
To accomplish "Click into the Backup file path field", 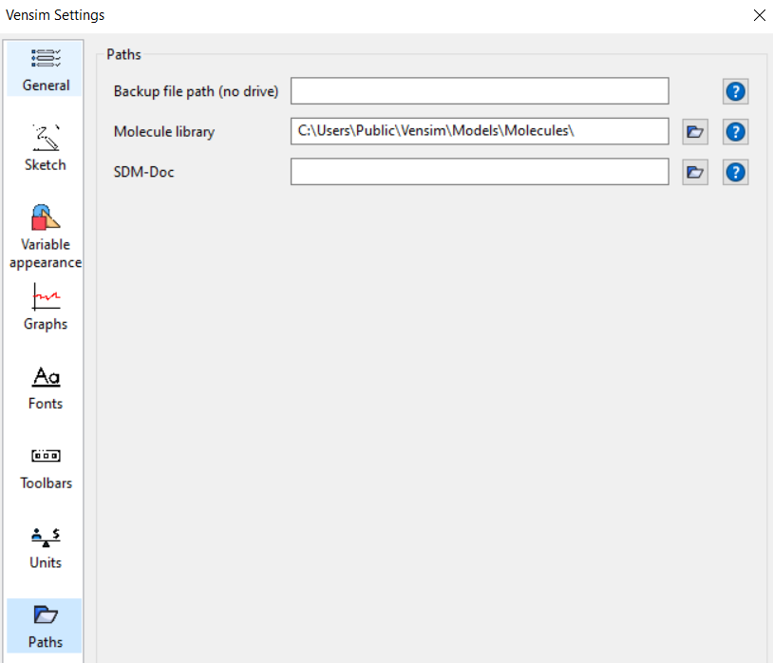I will (x=480, y=90).
